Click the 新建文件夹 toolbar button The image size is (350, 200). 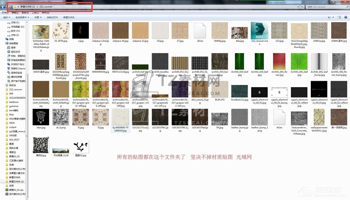(69, 17)
